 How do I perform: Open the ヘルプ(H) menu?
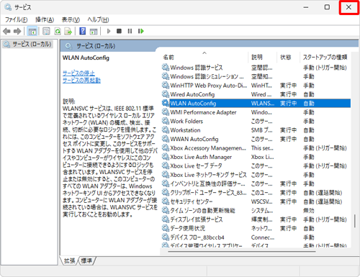click(x=98, y=19)
